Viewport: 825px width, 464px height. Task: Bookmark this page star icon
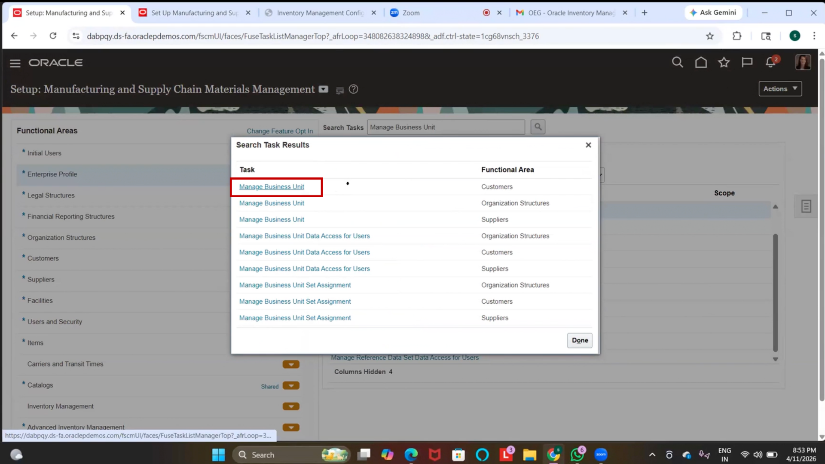pyautogui.click(x=710, y=36)
